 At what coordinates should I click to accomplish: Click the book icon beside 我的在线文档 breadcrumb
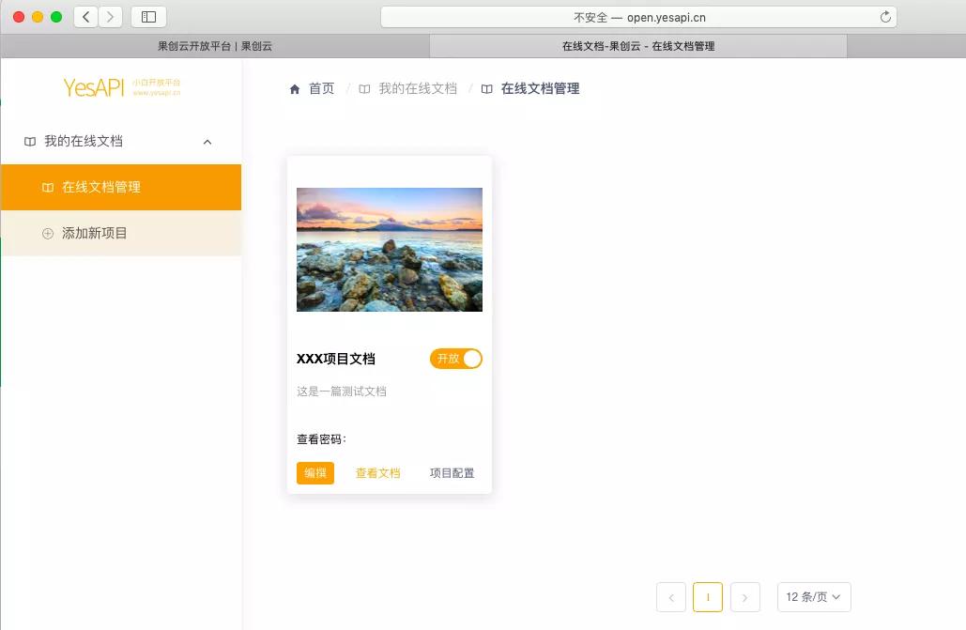coord(363,88)
